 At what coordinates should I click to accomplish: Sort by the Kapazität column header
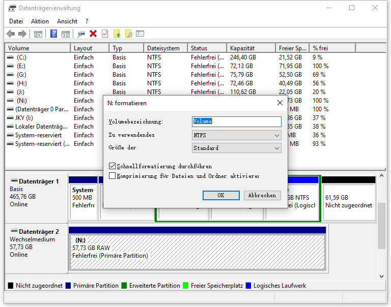[x=252, y=48]
